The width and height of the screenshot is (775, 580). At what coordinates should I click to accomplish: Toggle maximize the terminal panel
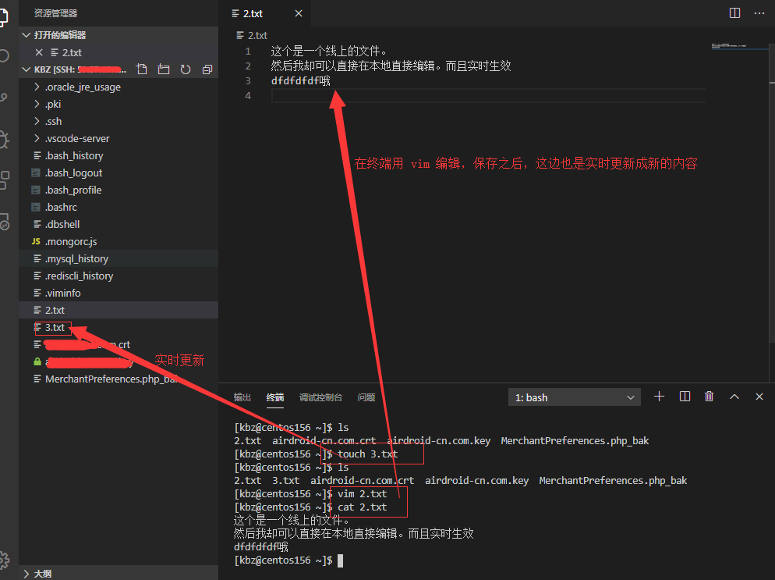coord(734,396)
